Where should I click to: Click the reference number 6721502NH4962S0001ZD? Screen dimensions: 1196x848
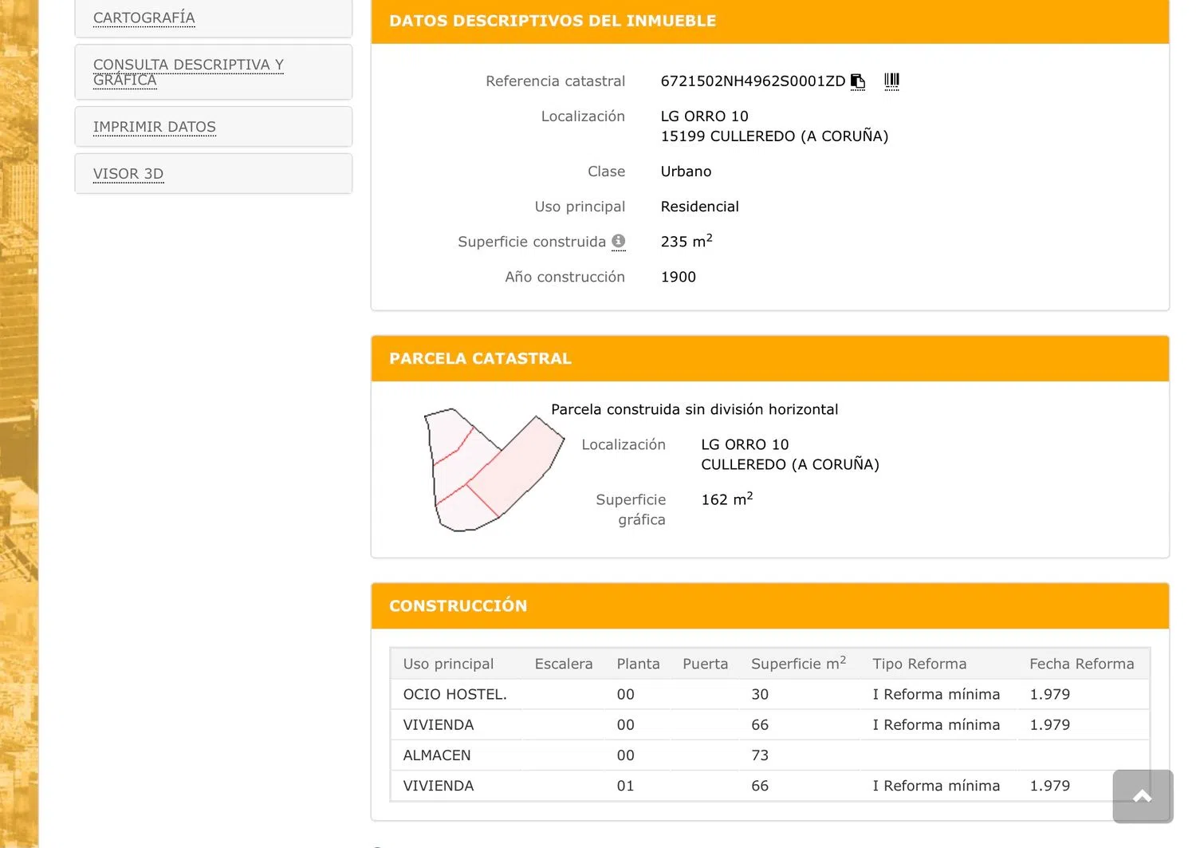click(x=752, y=81)
